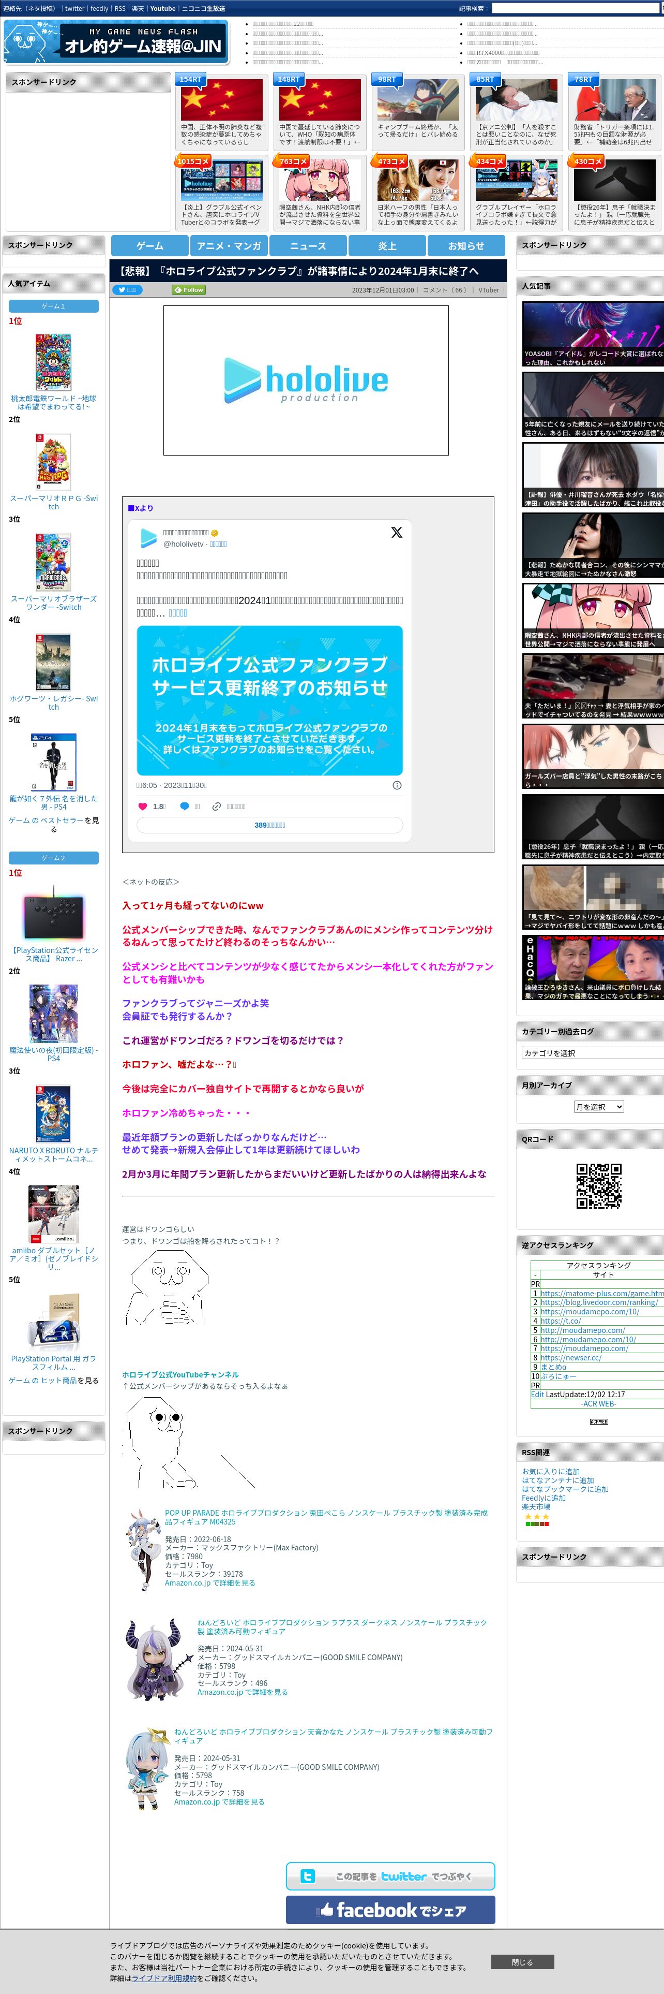This screenshot has width=664, height=1994.
Task: Expand the 月を選択 archive dropdown
Action: click(599, 1107)
